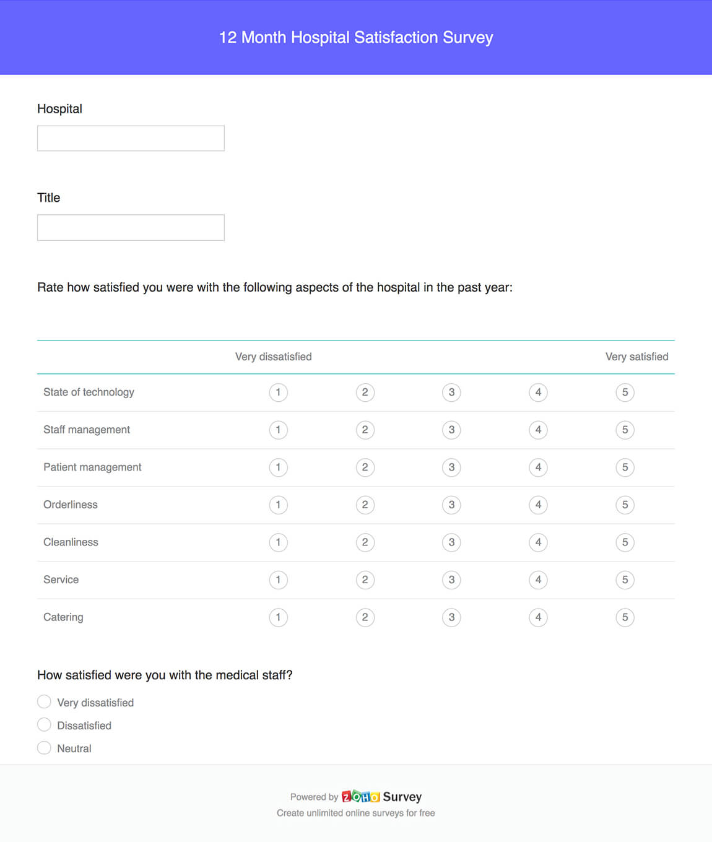Click the Hospital text input field

[131, 138]
